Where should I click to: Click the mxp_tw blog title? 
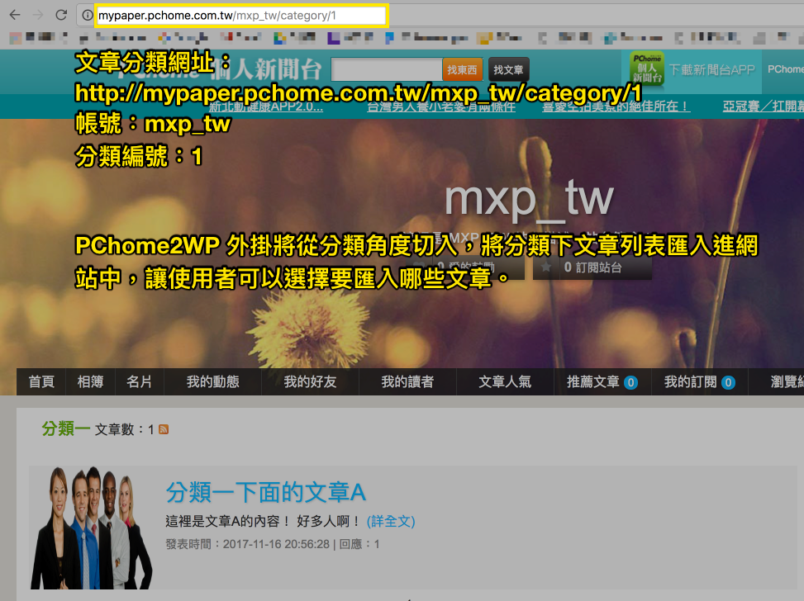point(529,199)
